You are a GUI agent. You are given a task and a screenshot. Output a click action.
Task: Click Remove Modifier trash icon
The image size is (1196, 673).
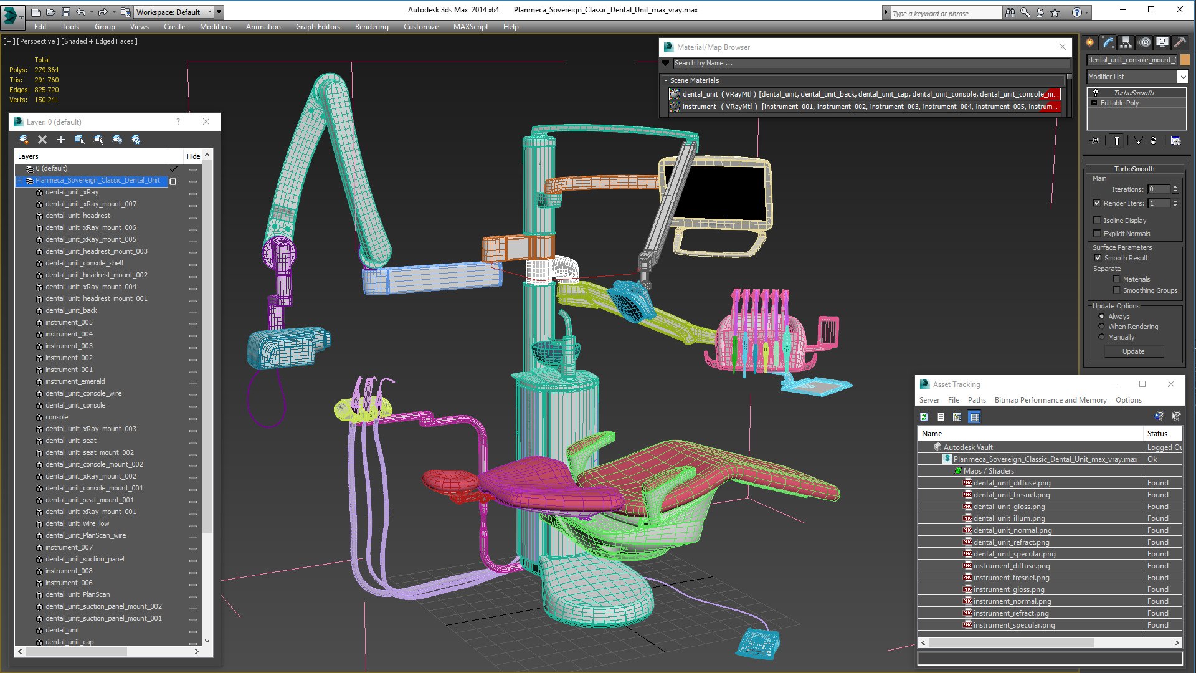(x=1153, y=141)
